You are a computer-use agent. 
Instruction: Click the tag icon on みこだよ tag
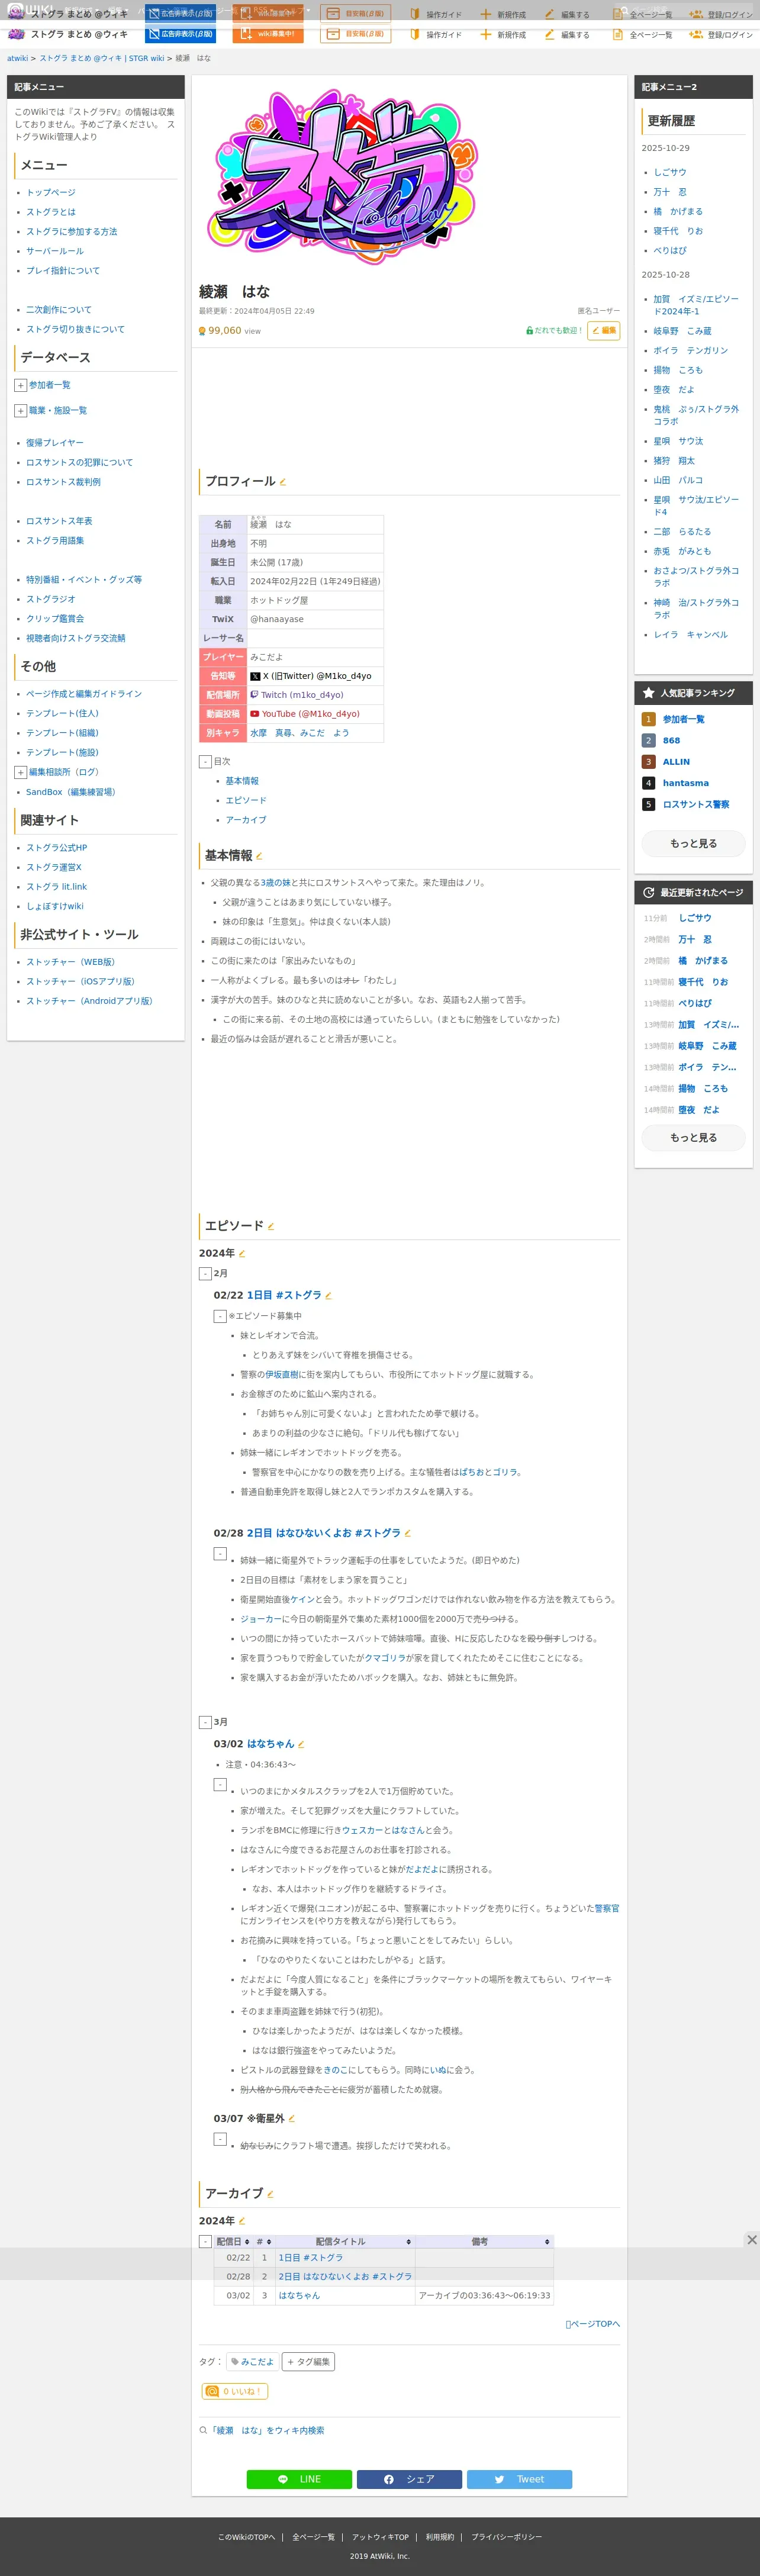[235, 2362]
